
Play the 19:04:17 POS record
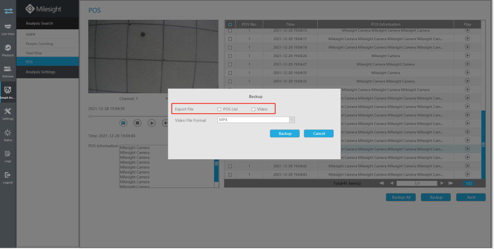467,38
